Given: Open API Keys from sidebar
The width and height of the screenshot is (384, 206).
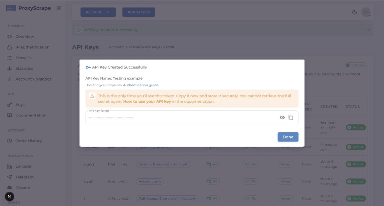Looking at the screenshot, I should 20,105.
